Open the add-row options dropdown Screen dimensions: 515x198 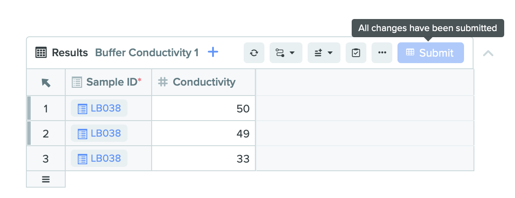[324, 53]
